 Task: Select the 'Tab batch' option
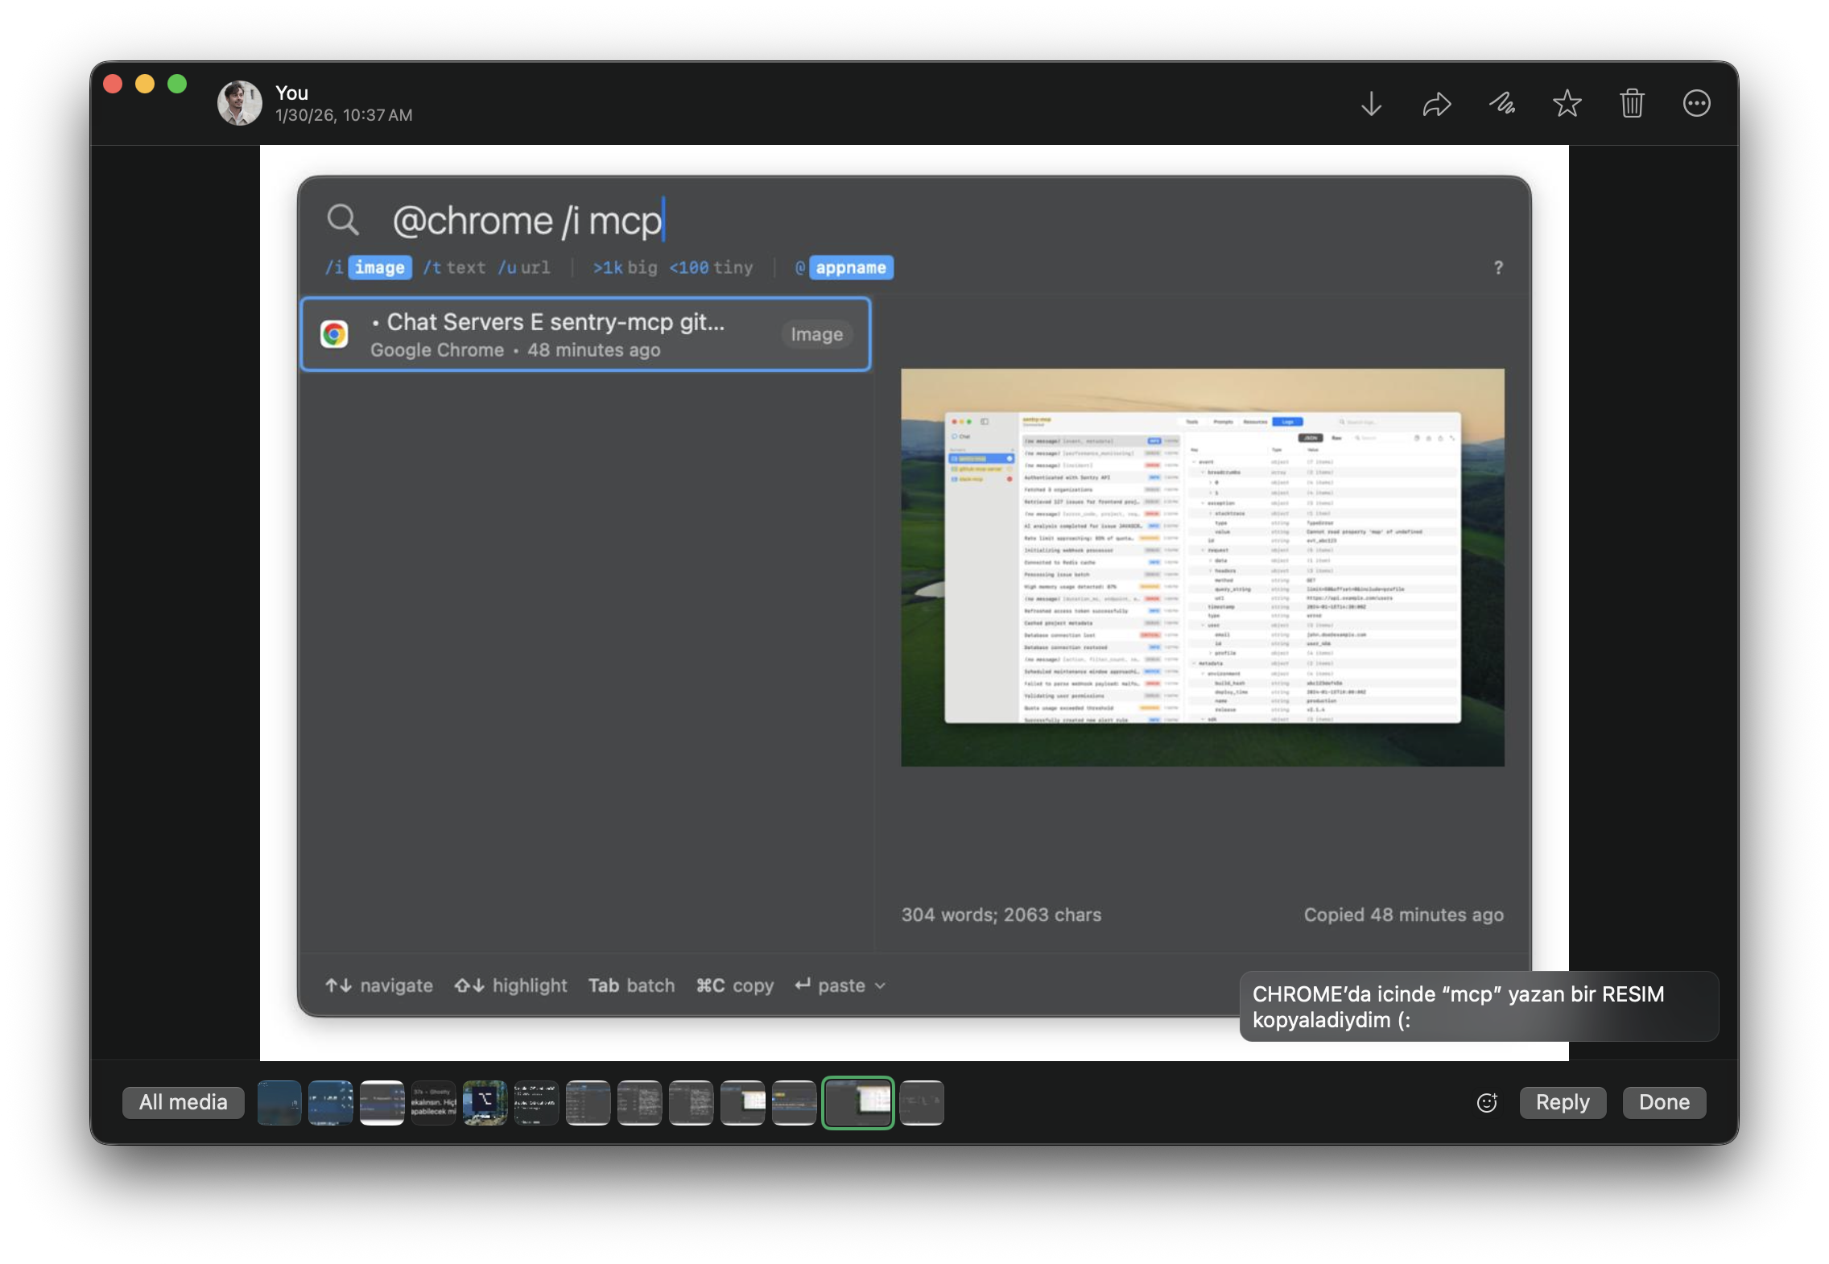point(631,985)
